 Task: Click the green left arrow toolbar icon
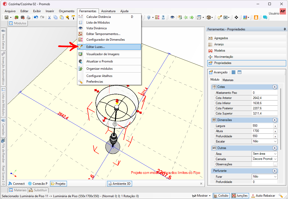(x=186, y=17)
